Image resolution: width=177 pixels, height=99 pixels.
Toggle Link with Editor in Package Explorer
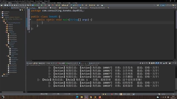(x=22, y=10)
